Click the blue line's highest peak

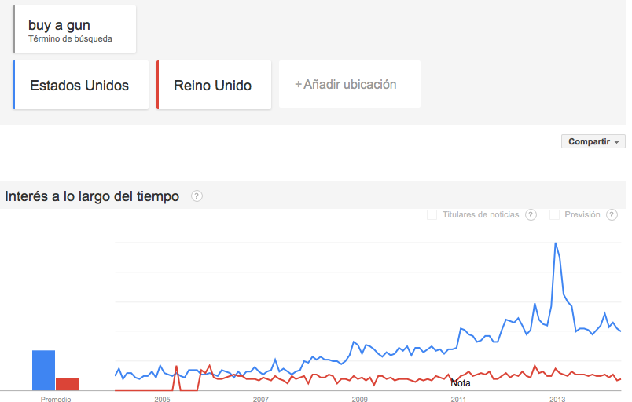click(x=556, y=243)
